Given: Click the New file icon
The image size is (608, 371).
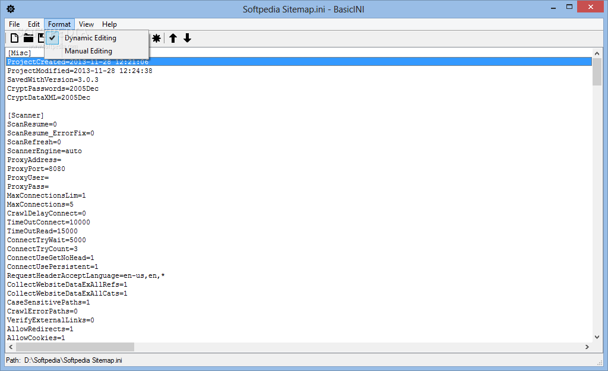Looking at the screenshot, I should coord(14,38).
